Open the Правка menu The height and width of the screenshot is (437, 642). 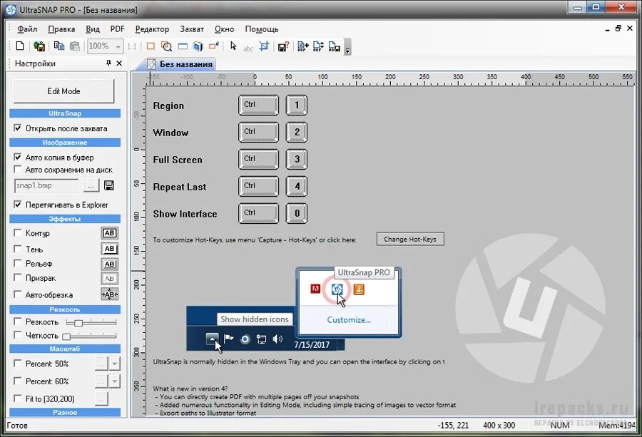(61, 29)
